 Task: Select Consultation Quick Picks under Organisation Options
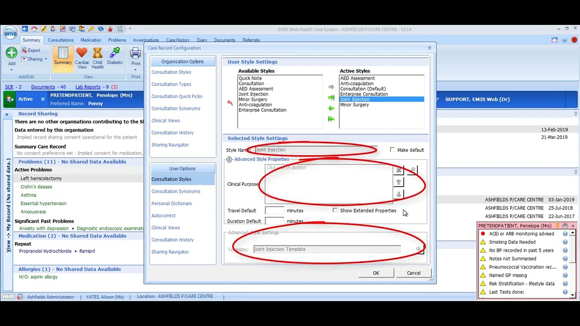[x=177, y=96]
